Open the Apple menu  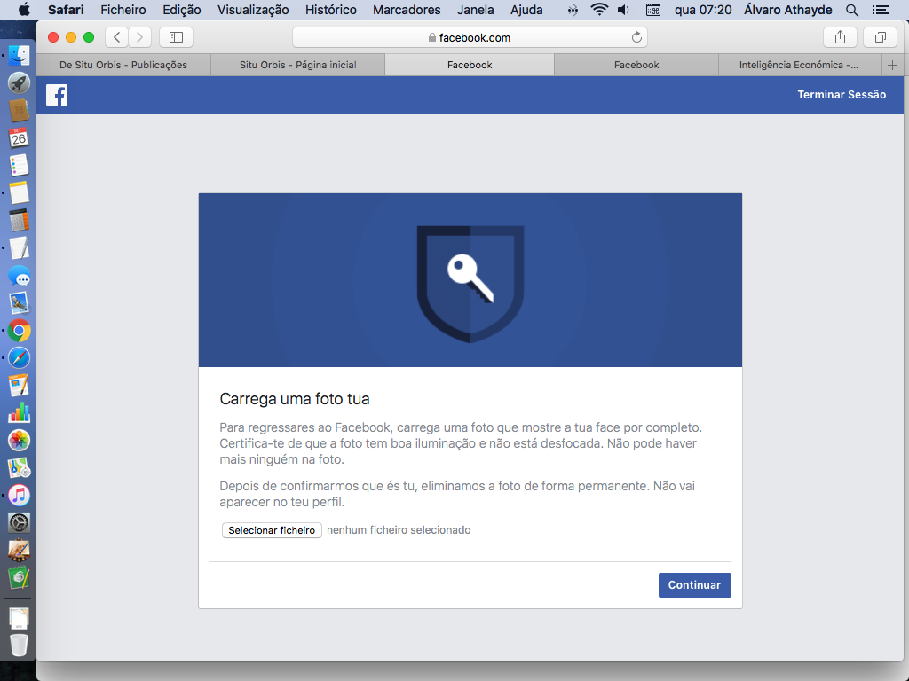click(x=24, y=10)
